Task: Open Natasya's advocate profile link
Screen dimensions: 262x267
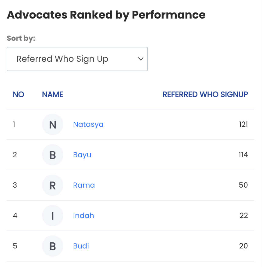Action: (x=88, y=124)
